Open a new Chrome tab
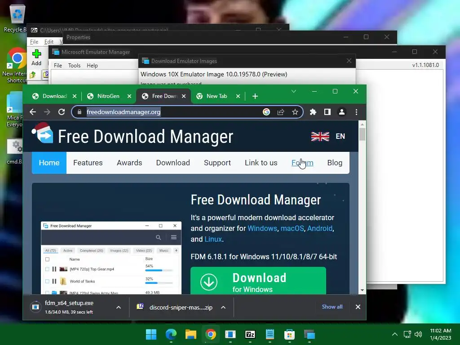The image size is (460, 345). point(255,96)
